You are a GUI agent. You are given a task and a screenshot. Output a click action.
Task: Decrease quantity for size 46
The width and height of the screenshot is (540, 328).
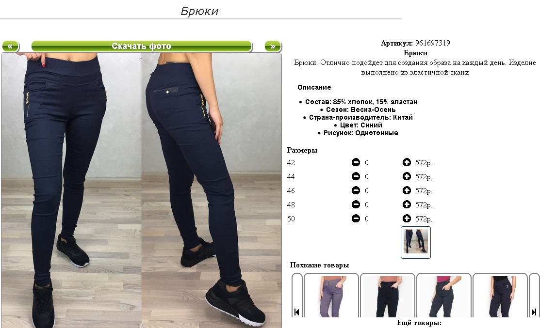click(x=356, y=190)
